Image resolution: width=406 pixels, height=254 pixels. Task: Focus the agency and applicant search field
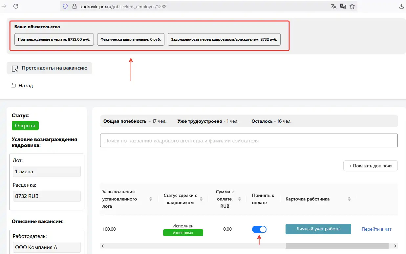pos(248,140)
